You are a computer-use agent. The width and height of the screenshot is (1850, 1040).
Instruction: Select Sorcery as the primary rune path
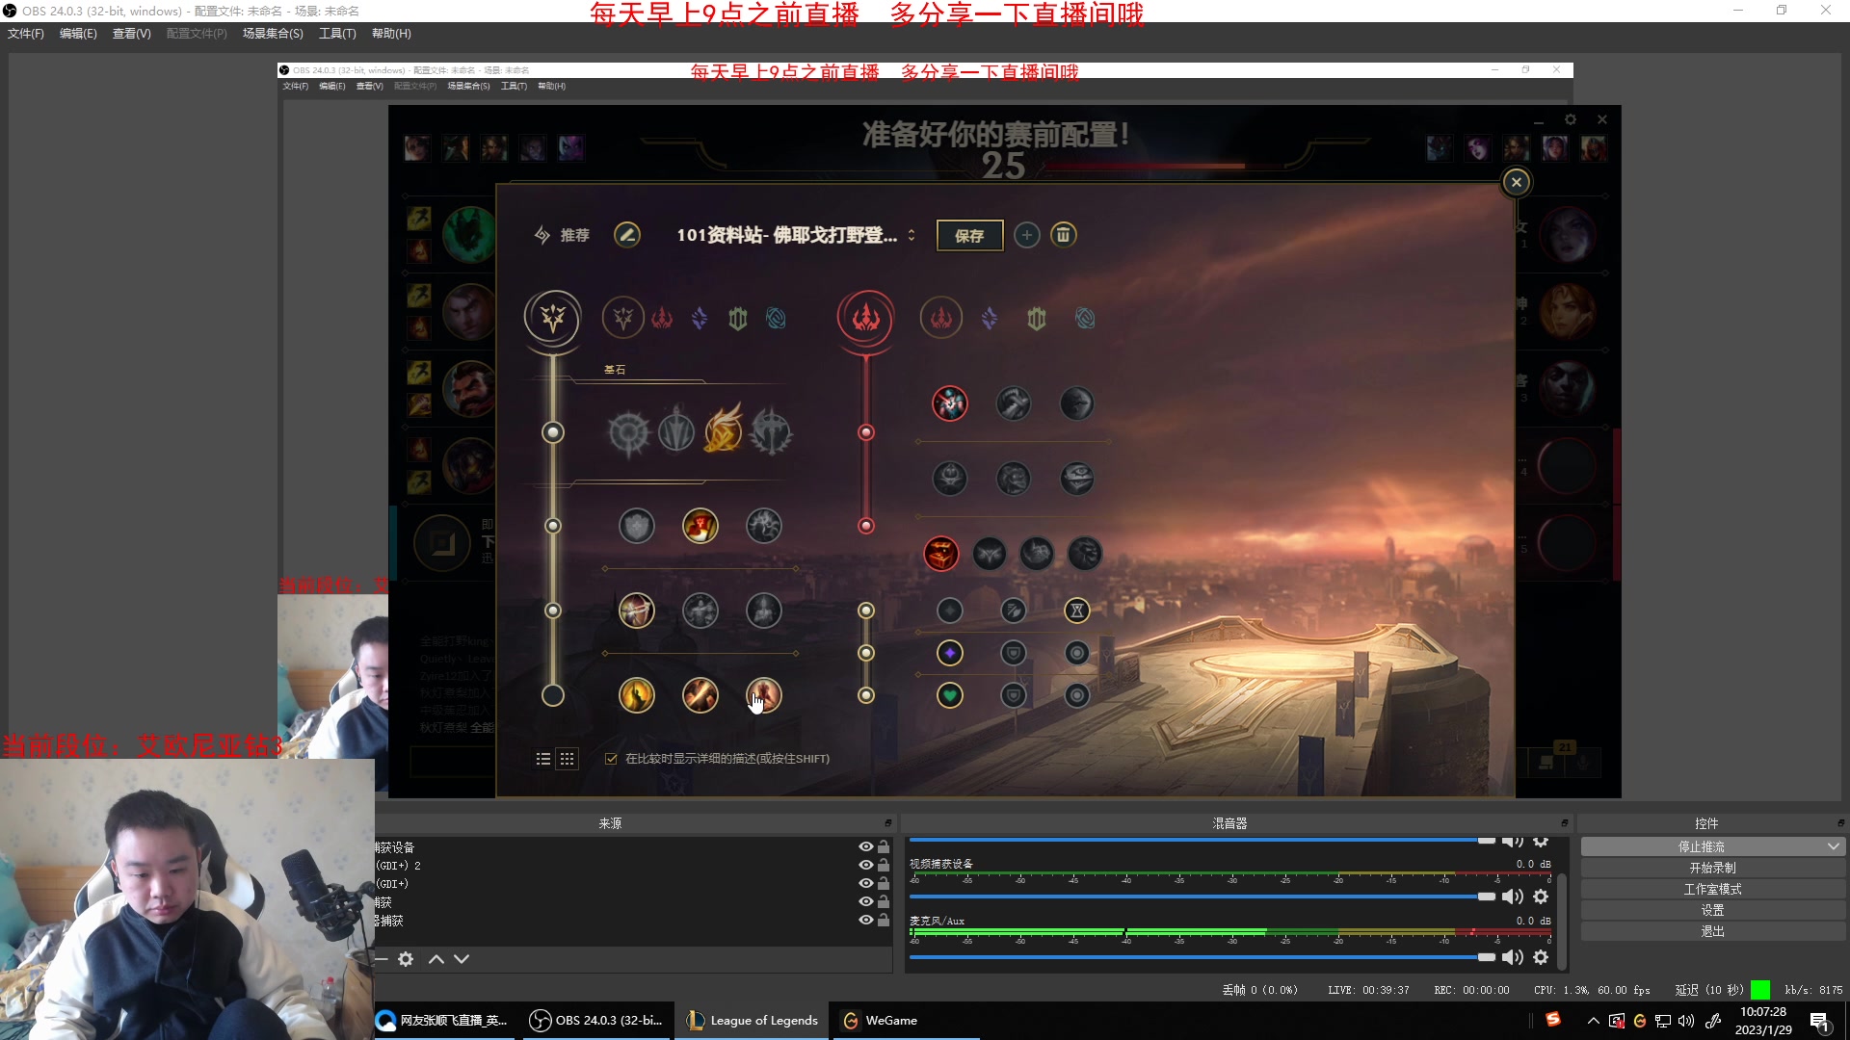[700, 318]
